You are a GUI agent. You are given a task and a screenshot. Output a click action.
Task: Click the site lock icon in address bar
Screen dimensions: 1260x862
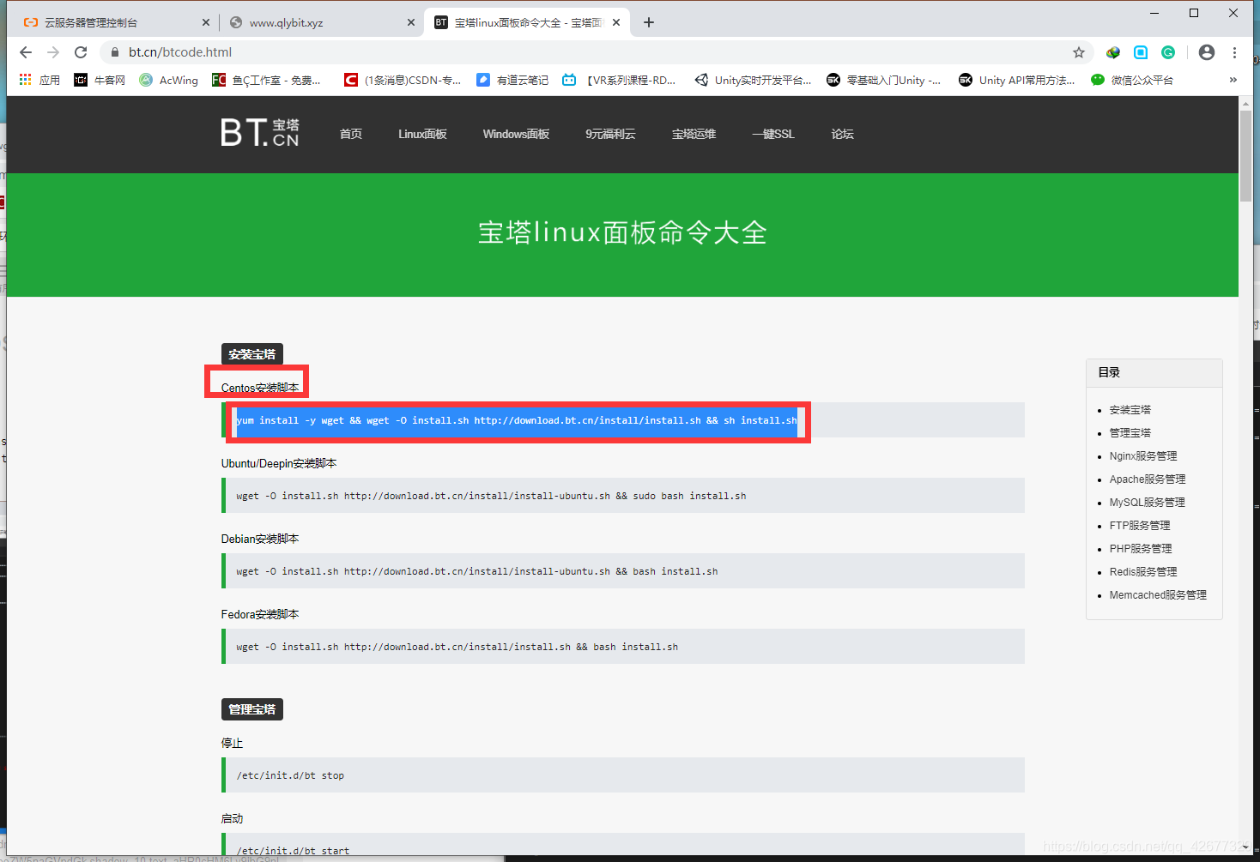[x=114, y=52]
